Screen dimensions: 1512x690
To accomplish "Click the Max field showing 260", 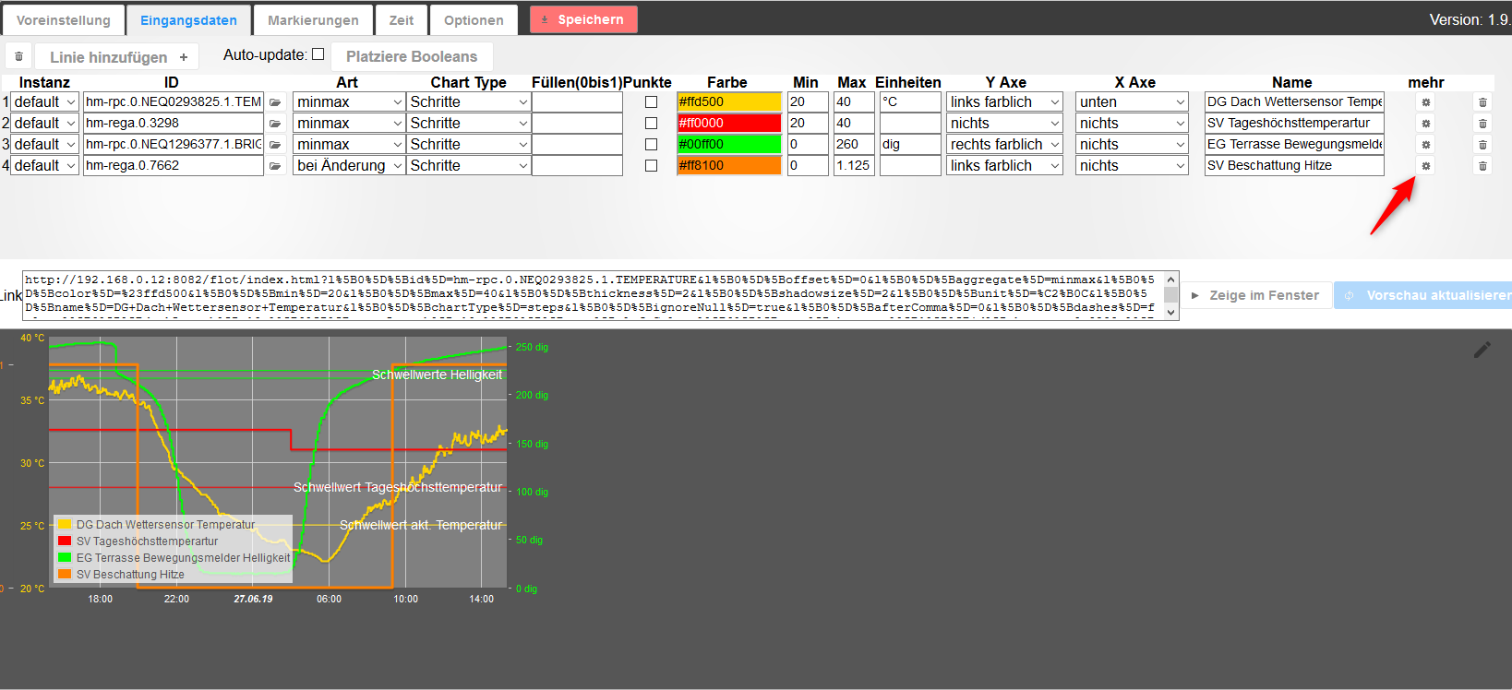I will tap(854, 144).
